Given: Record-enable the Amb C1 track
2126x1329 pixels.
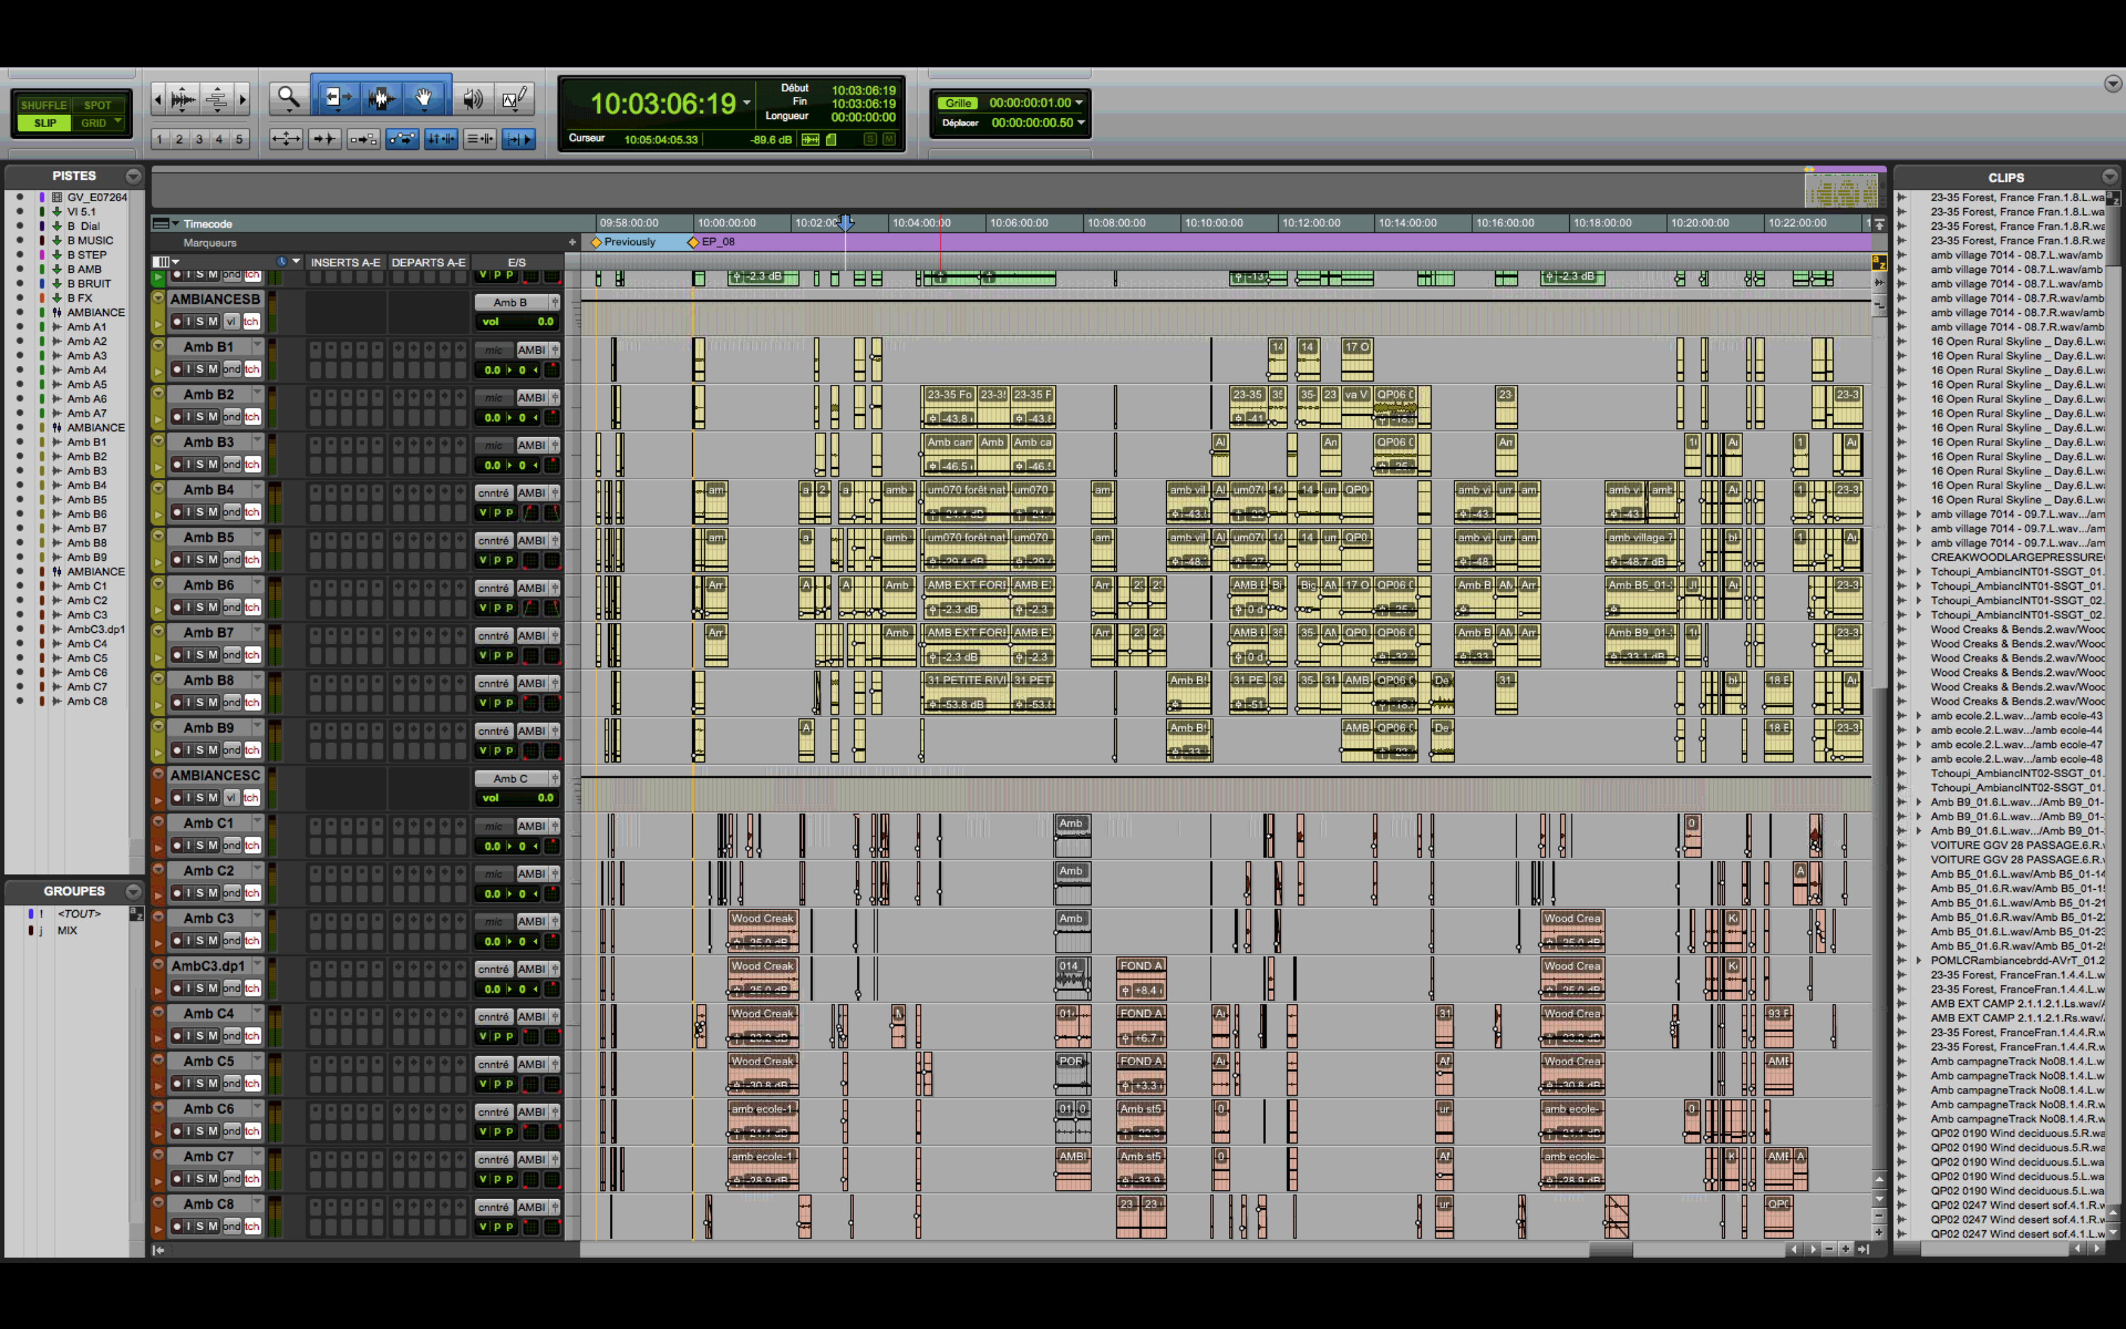Looking at the screenshot, I should point(177,845).
